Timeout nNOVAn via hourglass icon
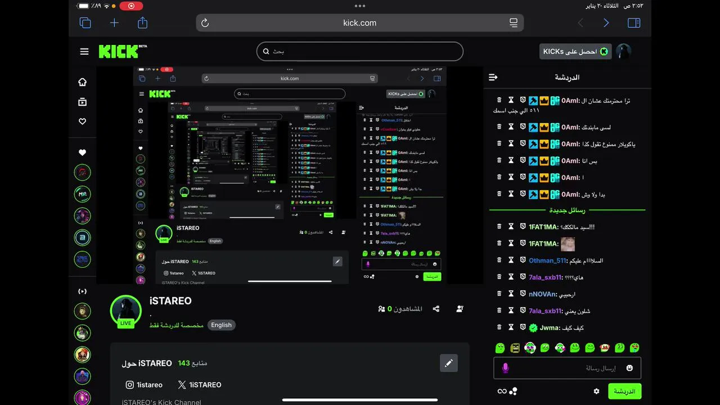 tap(511, 294)
